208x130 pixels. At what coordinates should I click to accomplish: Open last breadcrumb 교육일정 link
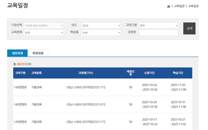click(193, 6)
